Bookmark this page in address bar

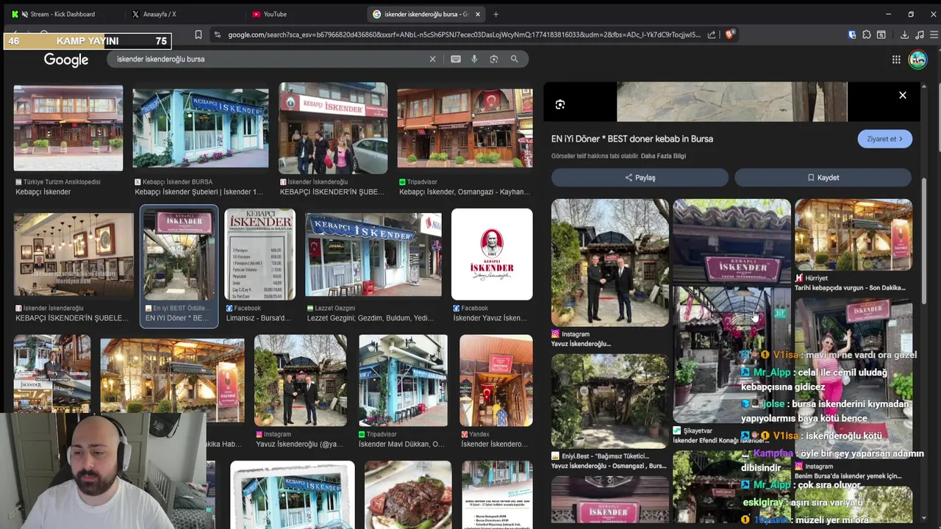(x=198, y=35)
